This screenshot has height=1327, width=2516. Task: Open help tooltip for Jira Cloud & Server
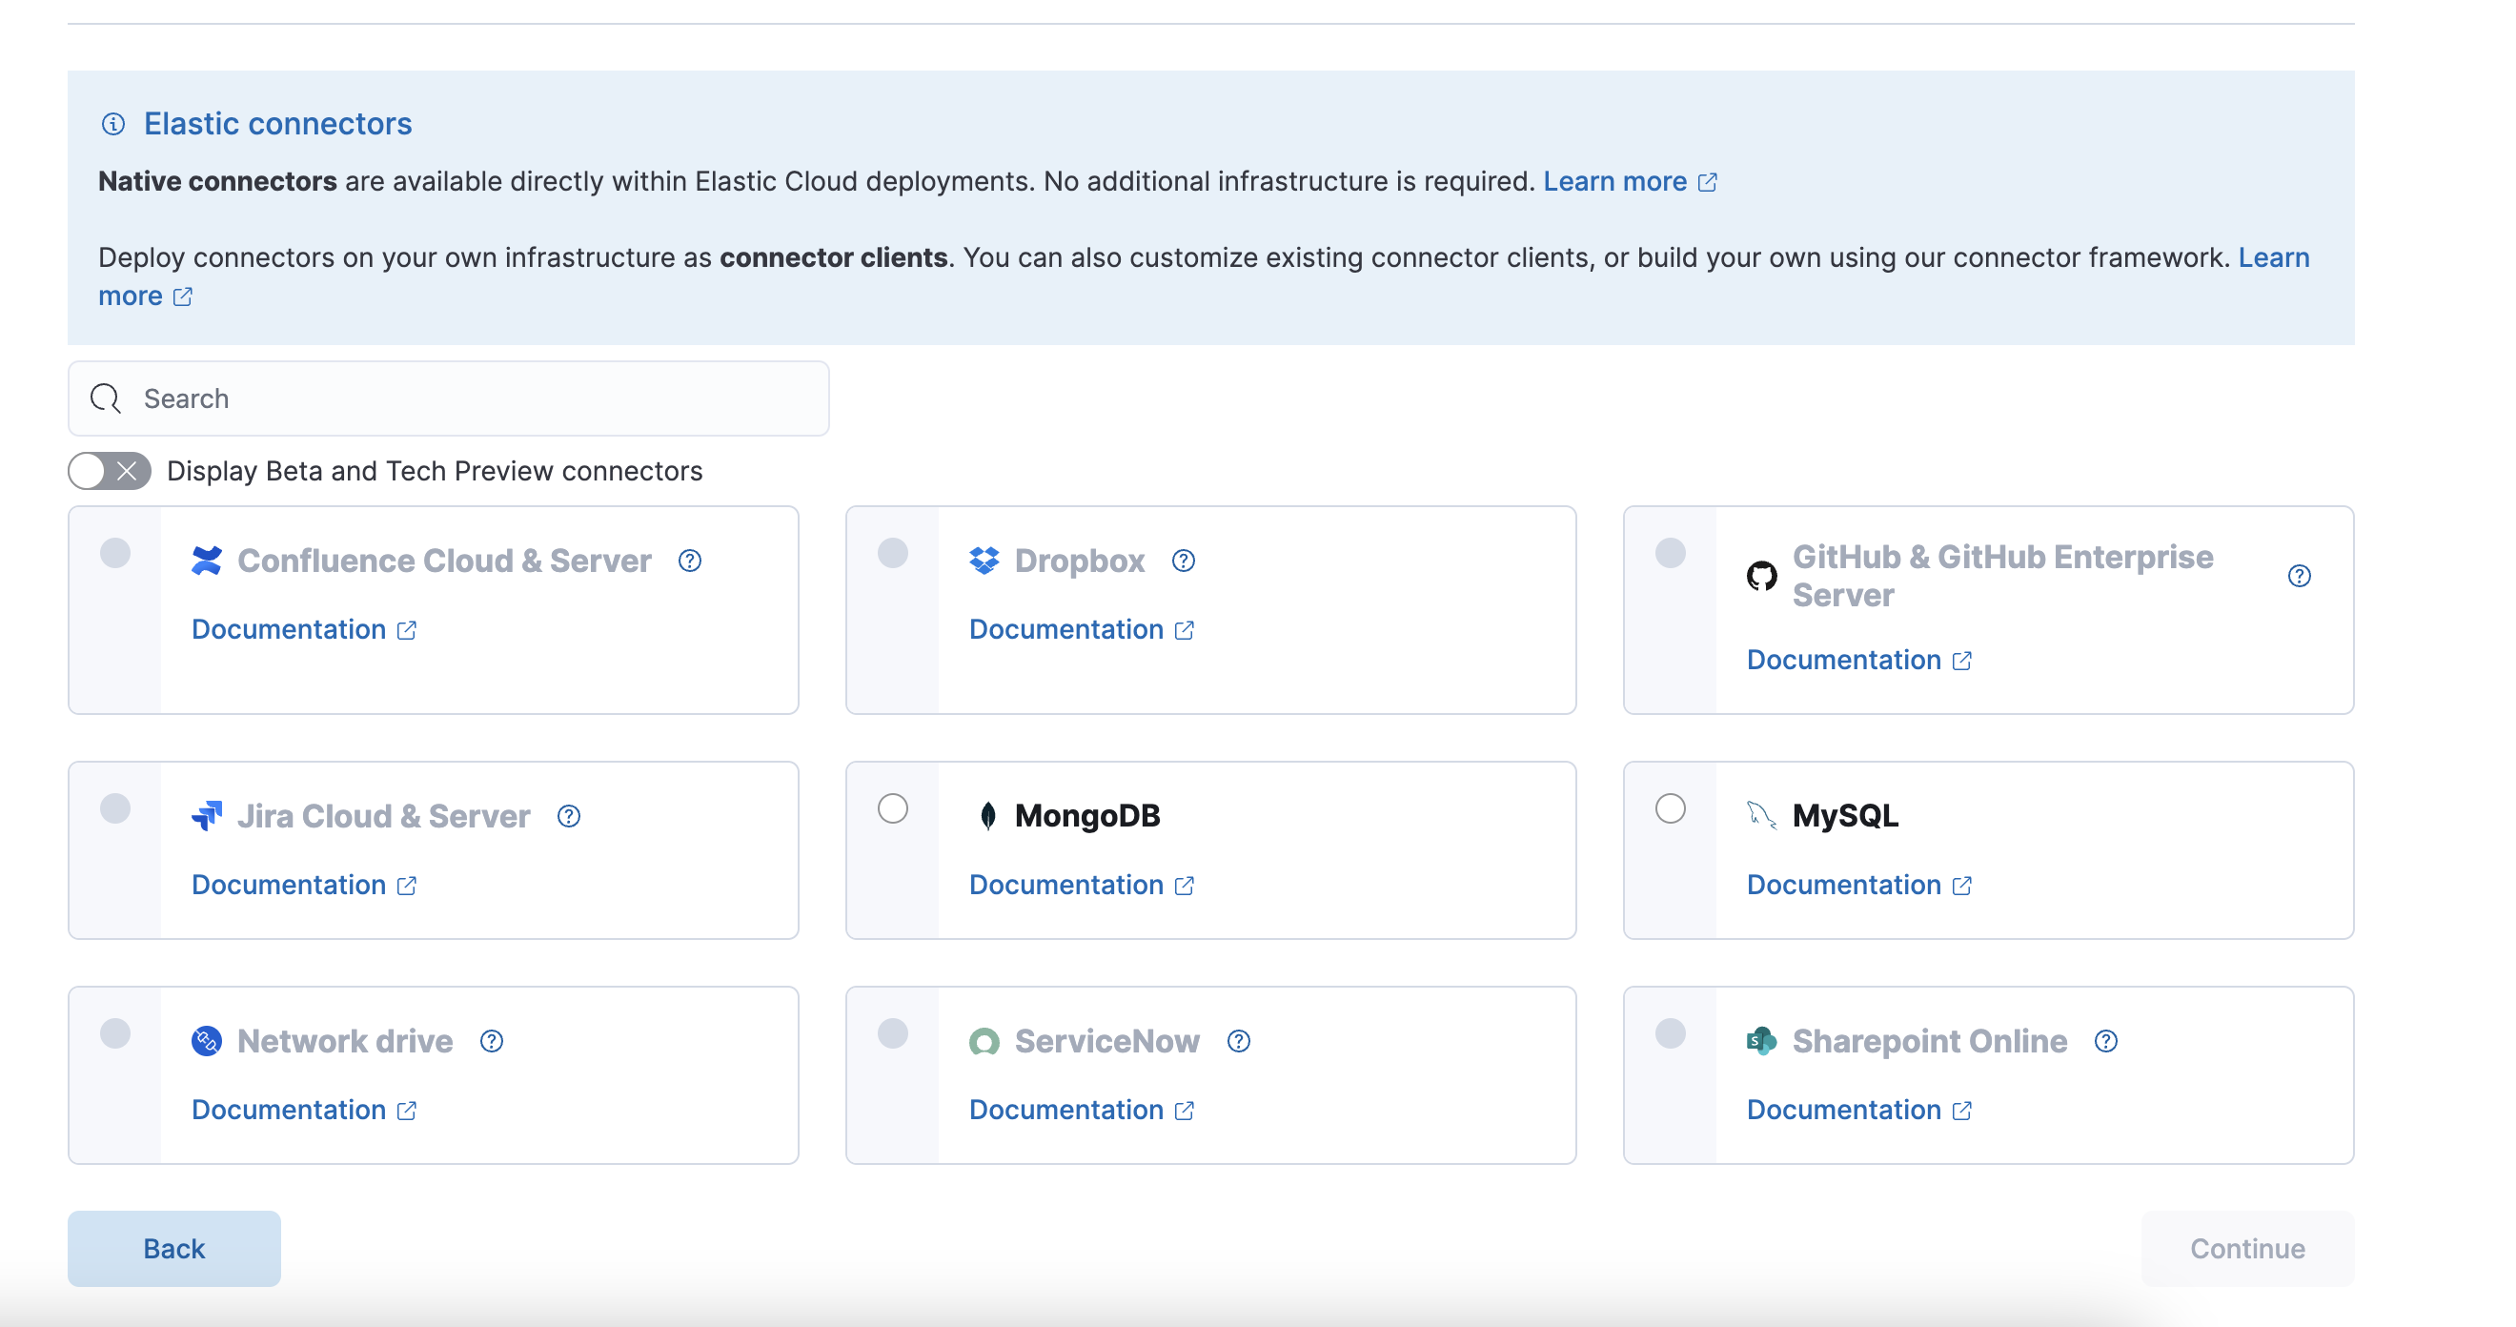568,816
